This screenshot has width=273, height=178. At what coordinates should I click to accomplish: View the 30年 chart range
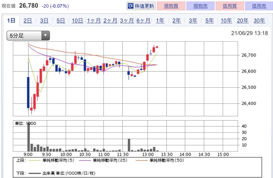coord(259,20)
